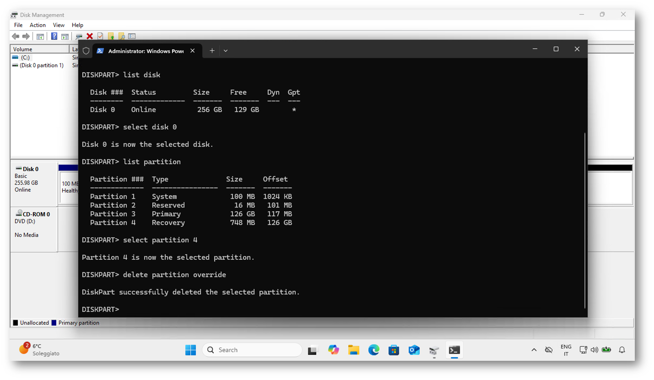654x380 pixels.
Task: Open the ENG IT language switcher
Action: pyautogui.click(x=566, y=350)
